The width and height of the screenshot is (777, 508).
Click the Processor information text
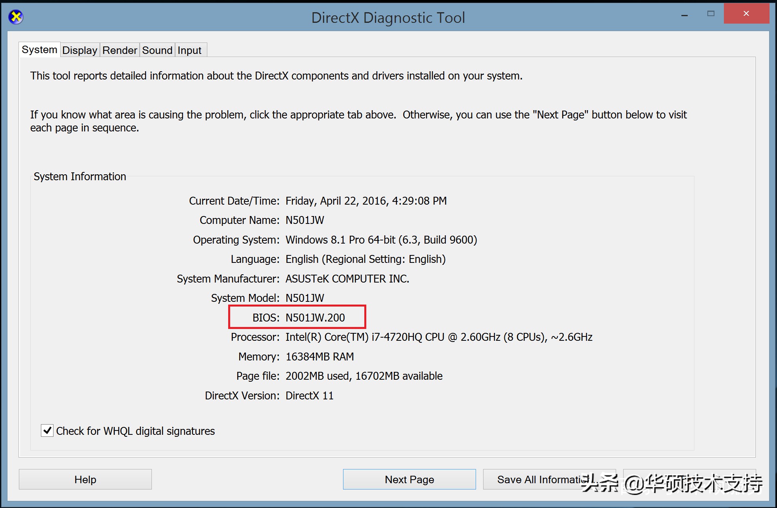click(439, 337)
